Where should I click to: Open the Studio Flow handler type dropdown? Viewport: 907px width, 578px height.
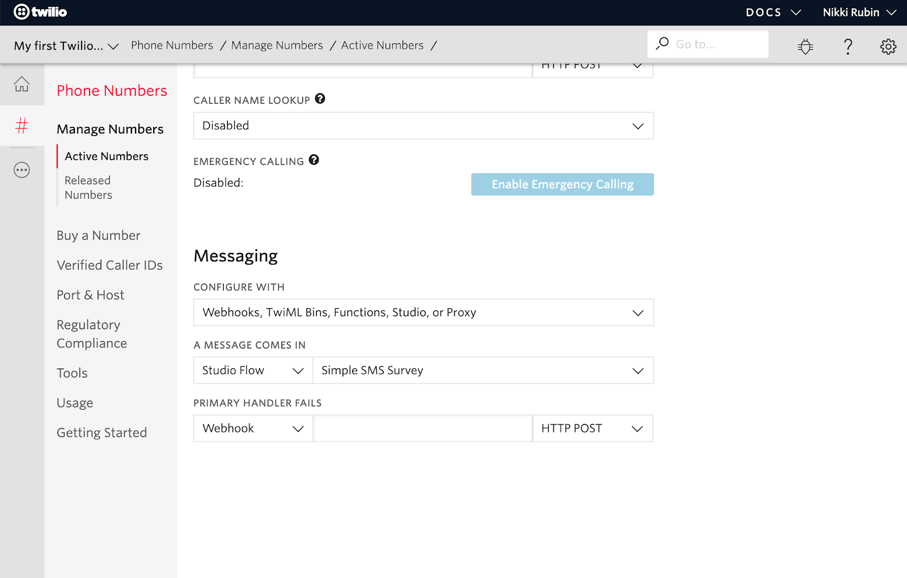click(x=253, y=371)
